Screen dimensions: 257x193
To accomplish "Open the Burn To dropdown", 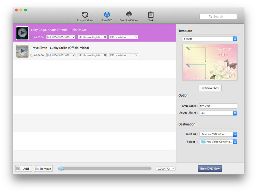I will point(218,134).
